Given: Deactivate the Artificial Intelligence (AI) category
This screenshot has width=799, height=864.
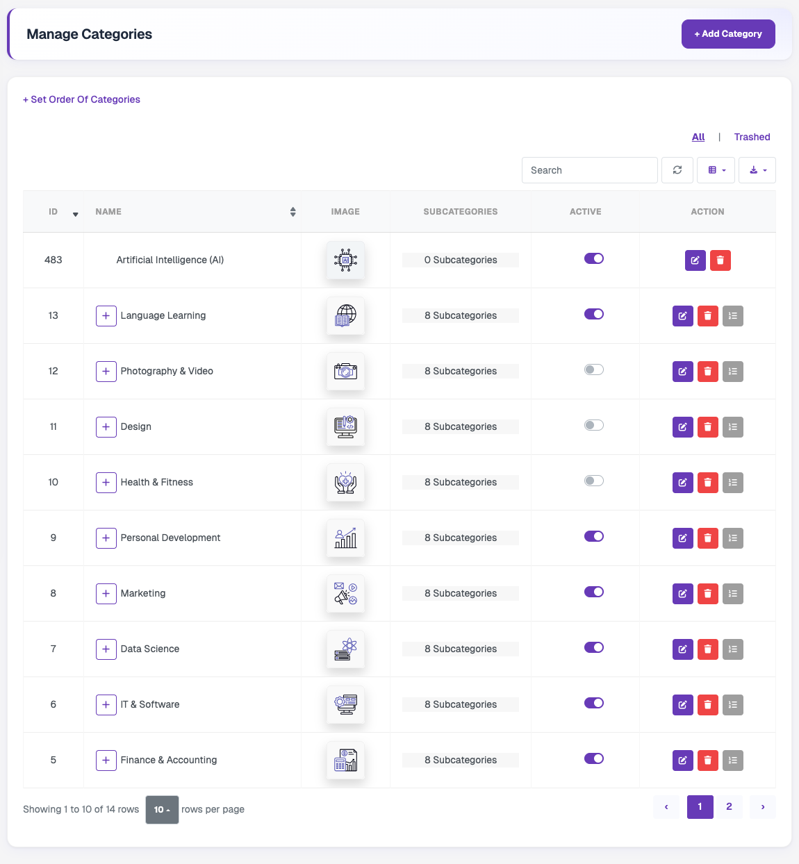Looking at the screenshot, I should point(594,258).
